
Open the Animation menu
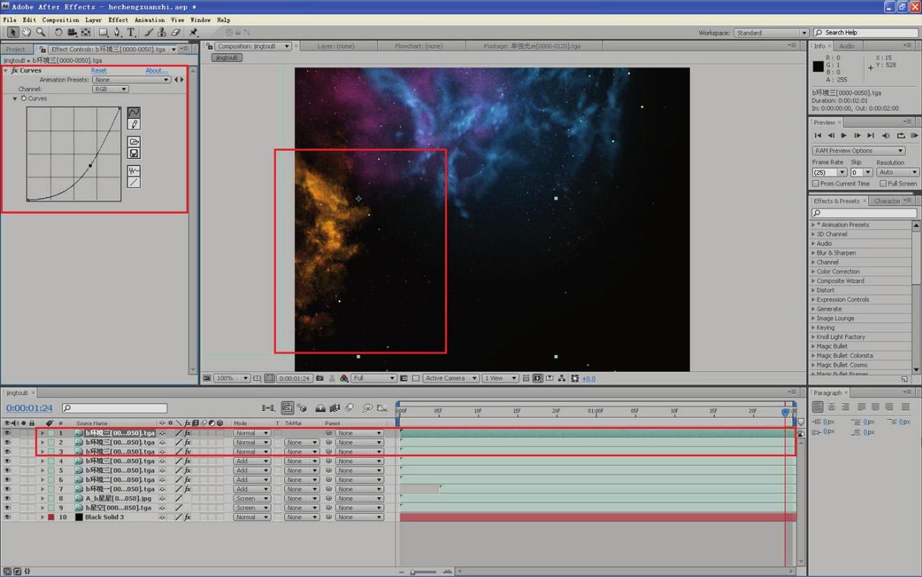(x=149, y=20)
